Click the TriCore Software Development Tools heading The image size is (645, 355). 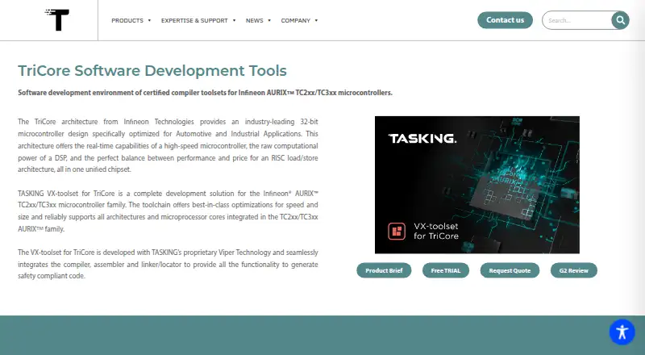[152, 71]
